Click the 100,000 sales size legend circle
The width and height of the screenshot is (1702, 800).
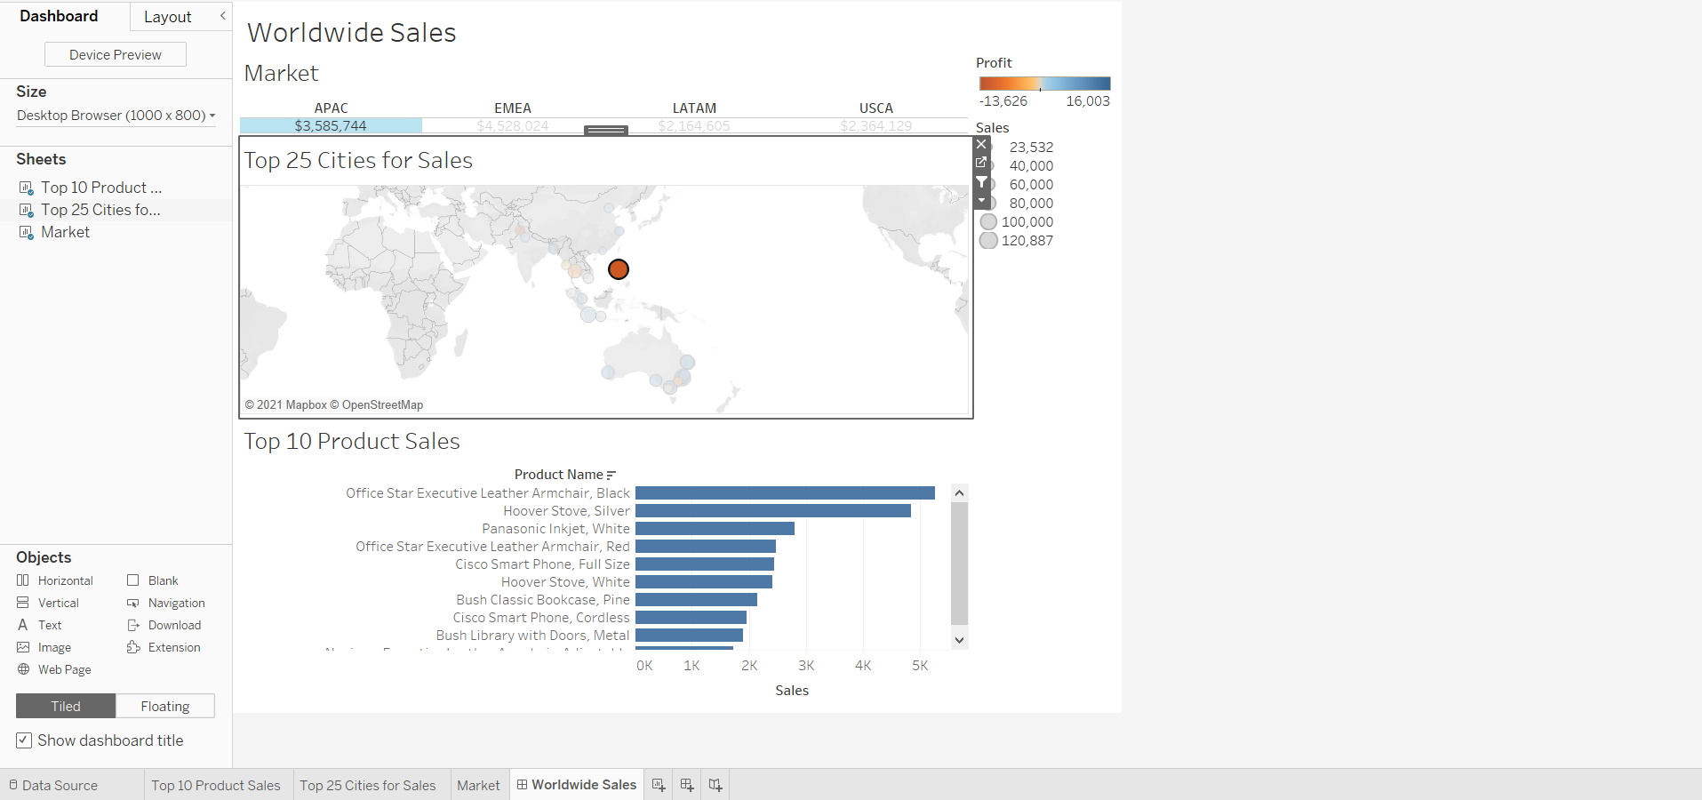[x=988, y=221]
